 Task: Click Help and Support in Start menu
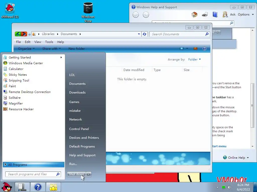82,155
